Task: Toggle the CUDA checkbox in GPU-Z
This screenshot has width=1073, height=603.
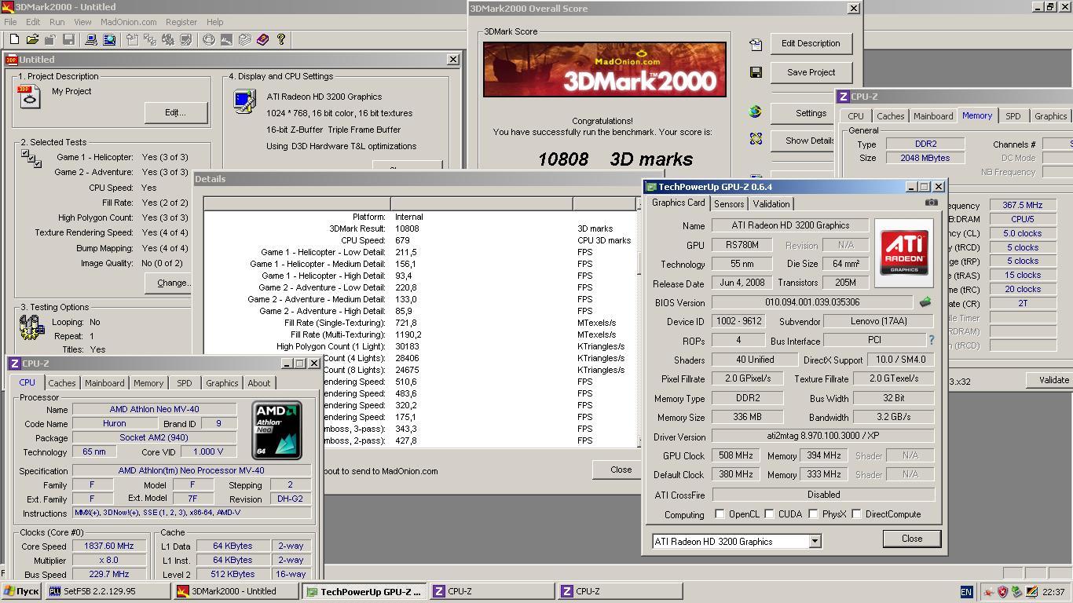Action: tap(769, 514)
